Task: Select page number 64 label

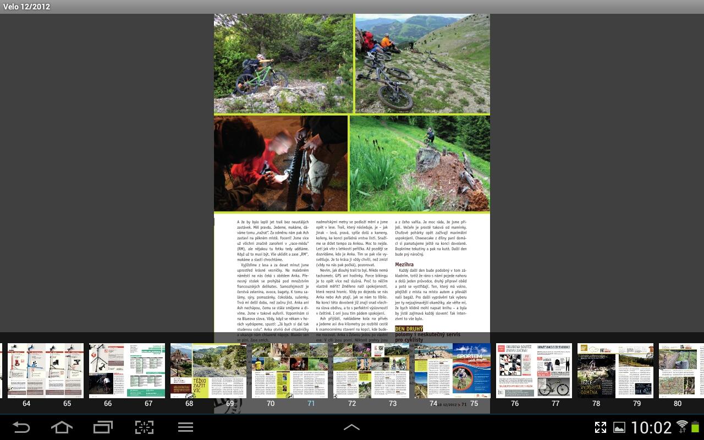Action: pos(26,404)
